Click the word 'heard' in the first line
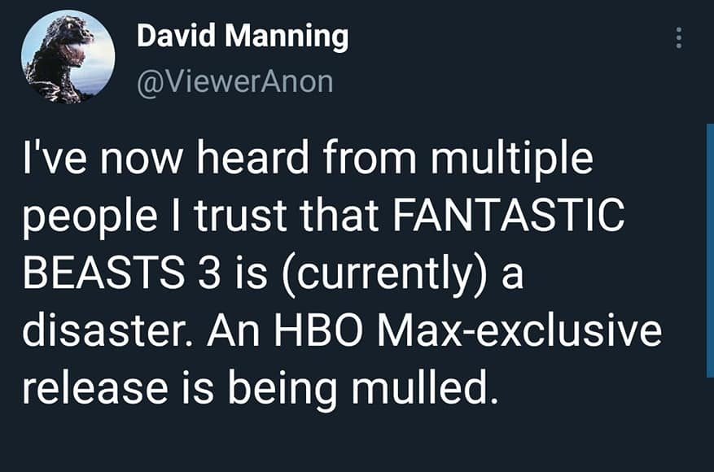 pyautogui.click(x=252, y=156)
